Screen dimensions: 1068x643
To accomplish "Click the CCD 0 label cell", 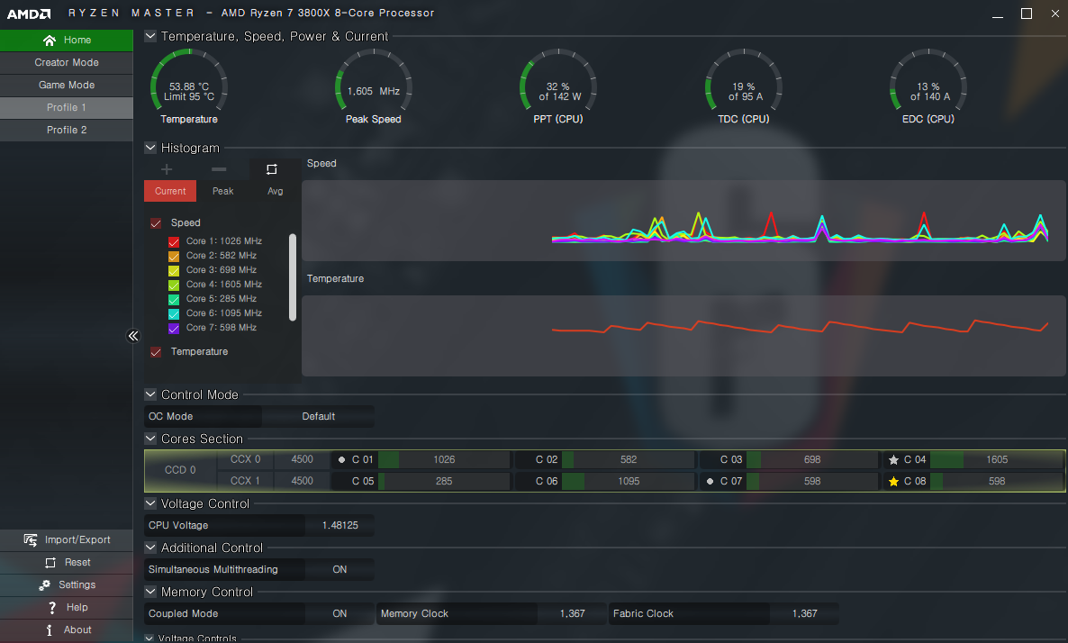I will point(180,471).
